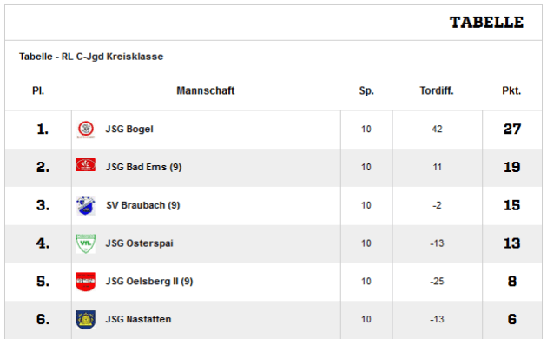
Task: Click the 27 points value for Bogel
Action: 512,130
